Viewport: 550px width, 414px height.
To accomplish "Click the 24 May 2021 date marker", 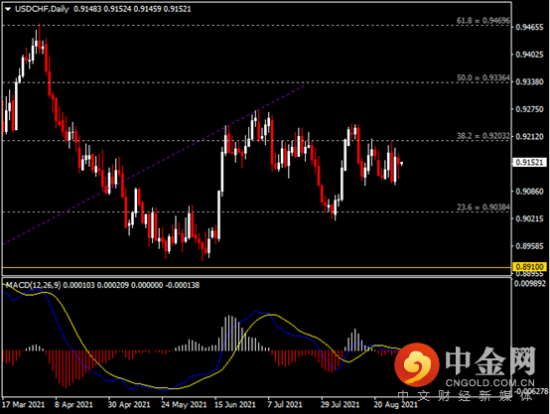I will click(x=184, y=404).
